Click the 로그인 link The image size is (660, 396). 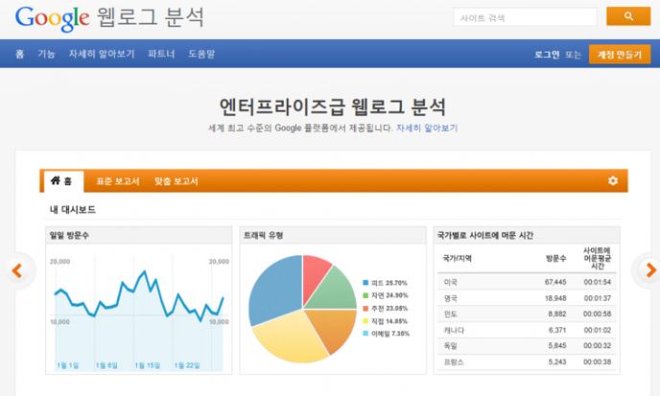point(547,55)
